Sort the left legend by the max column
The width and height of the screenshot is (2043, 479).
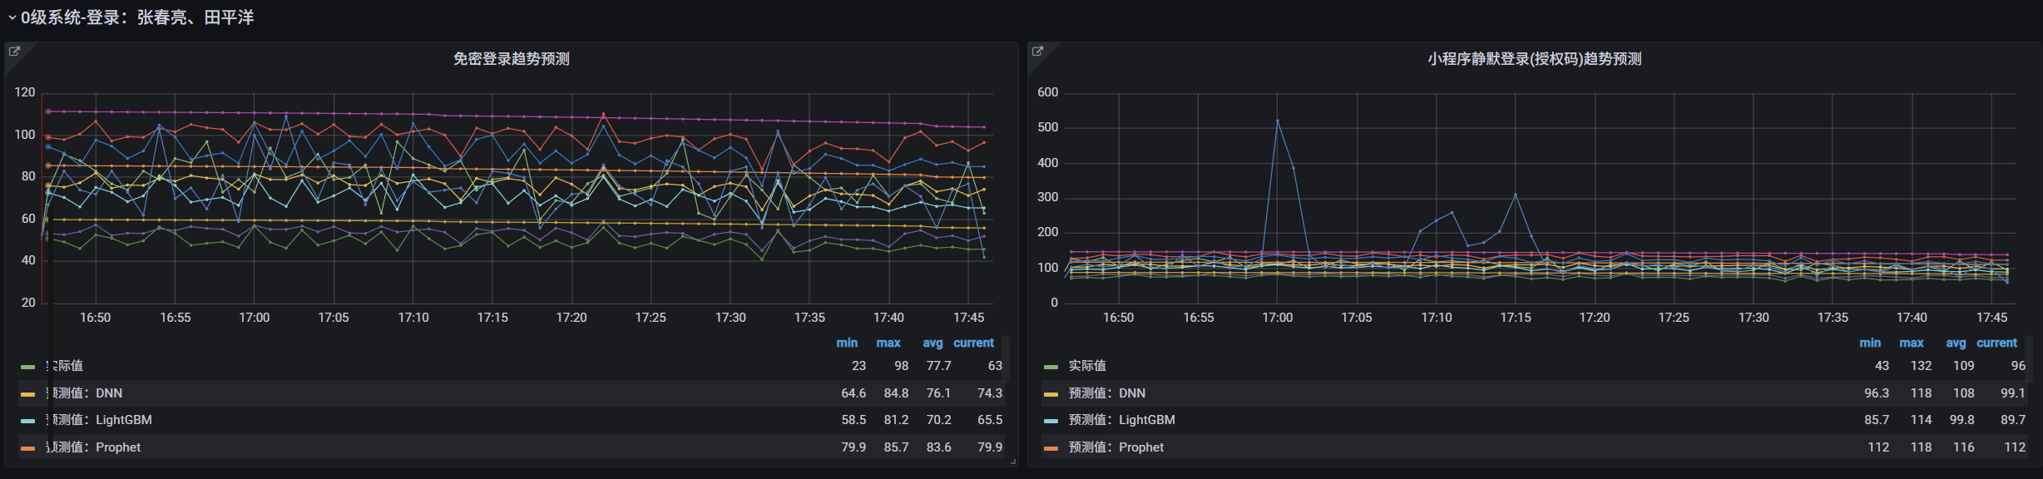point(888,343)
